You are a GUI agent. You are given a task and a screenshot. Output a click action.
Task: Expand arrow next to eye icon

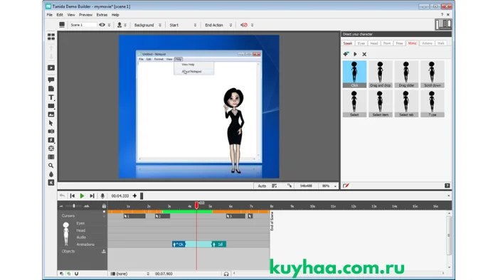coord(109,25)
